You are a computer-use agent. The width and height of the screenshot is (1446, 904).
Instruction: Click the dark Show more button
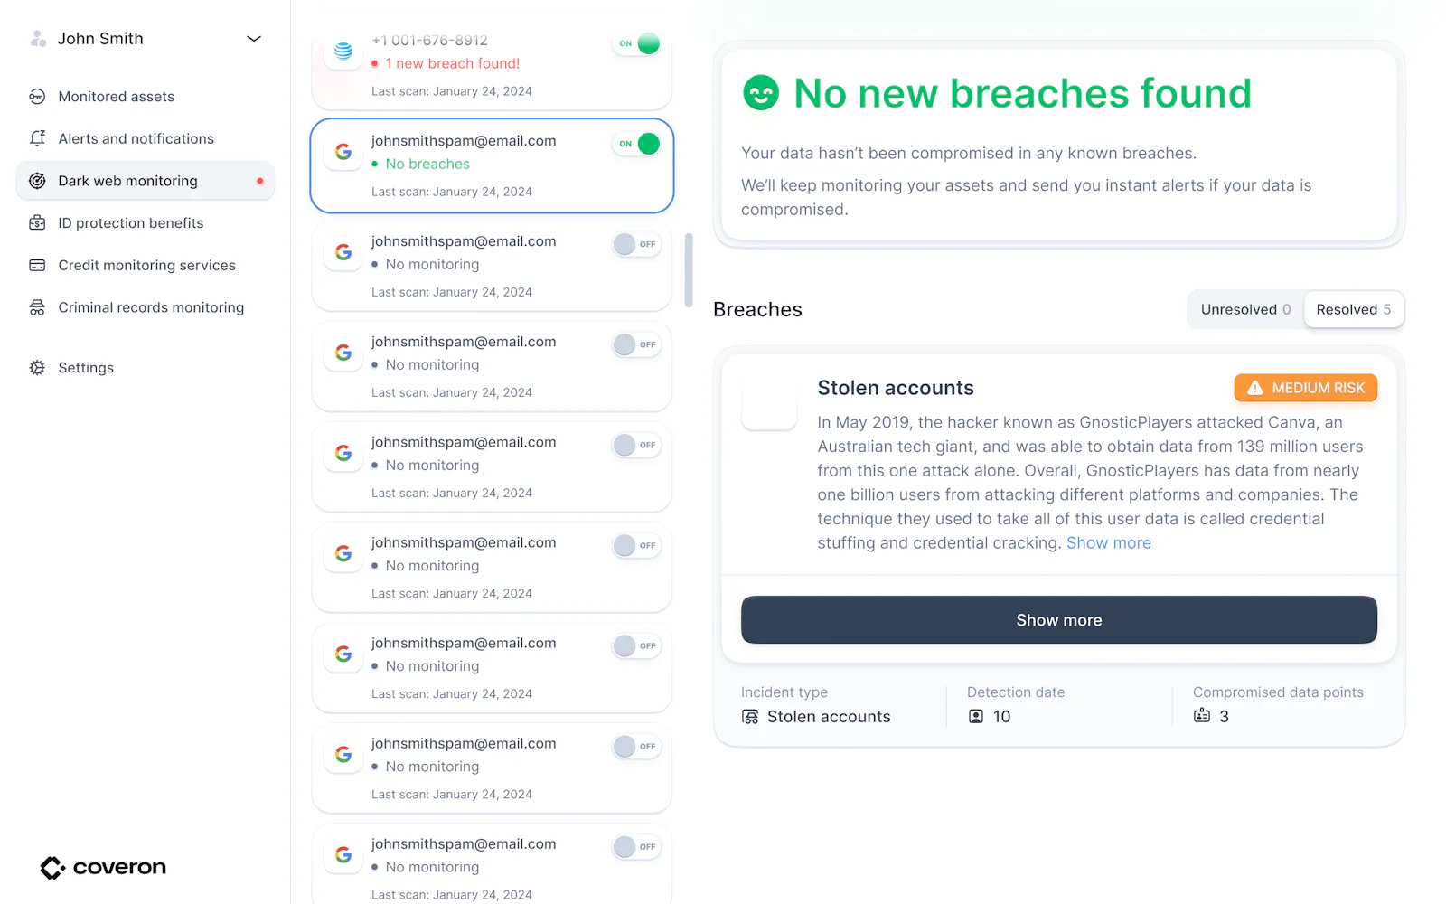[1059, 620]
